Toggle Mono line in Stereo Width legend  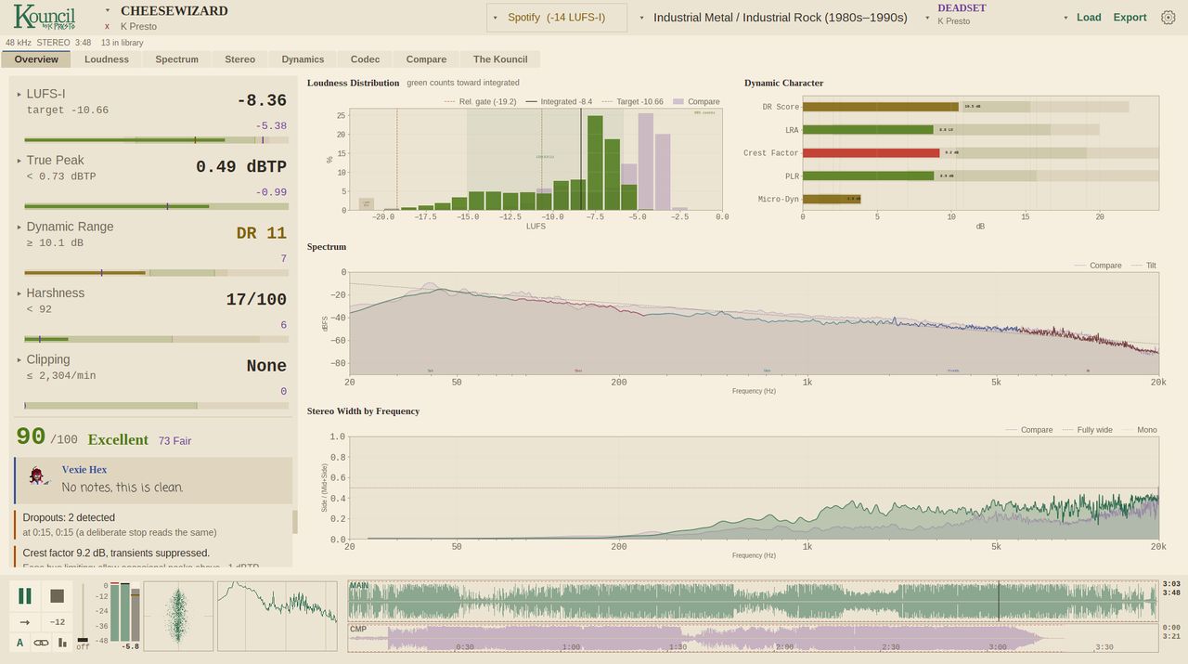1140,430
